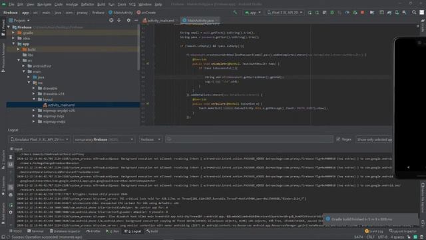Click the logcat search input field

(x=249, y=139)
